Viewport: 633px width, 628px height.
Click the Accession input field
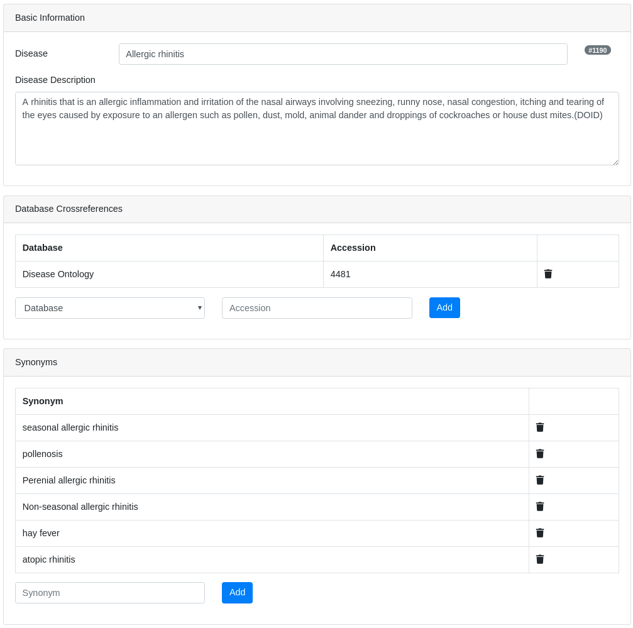(317, 308)
